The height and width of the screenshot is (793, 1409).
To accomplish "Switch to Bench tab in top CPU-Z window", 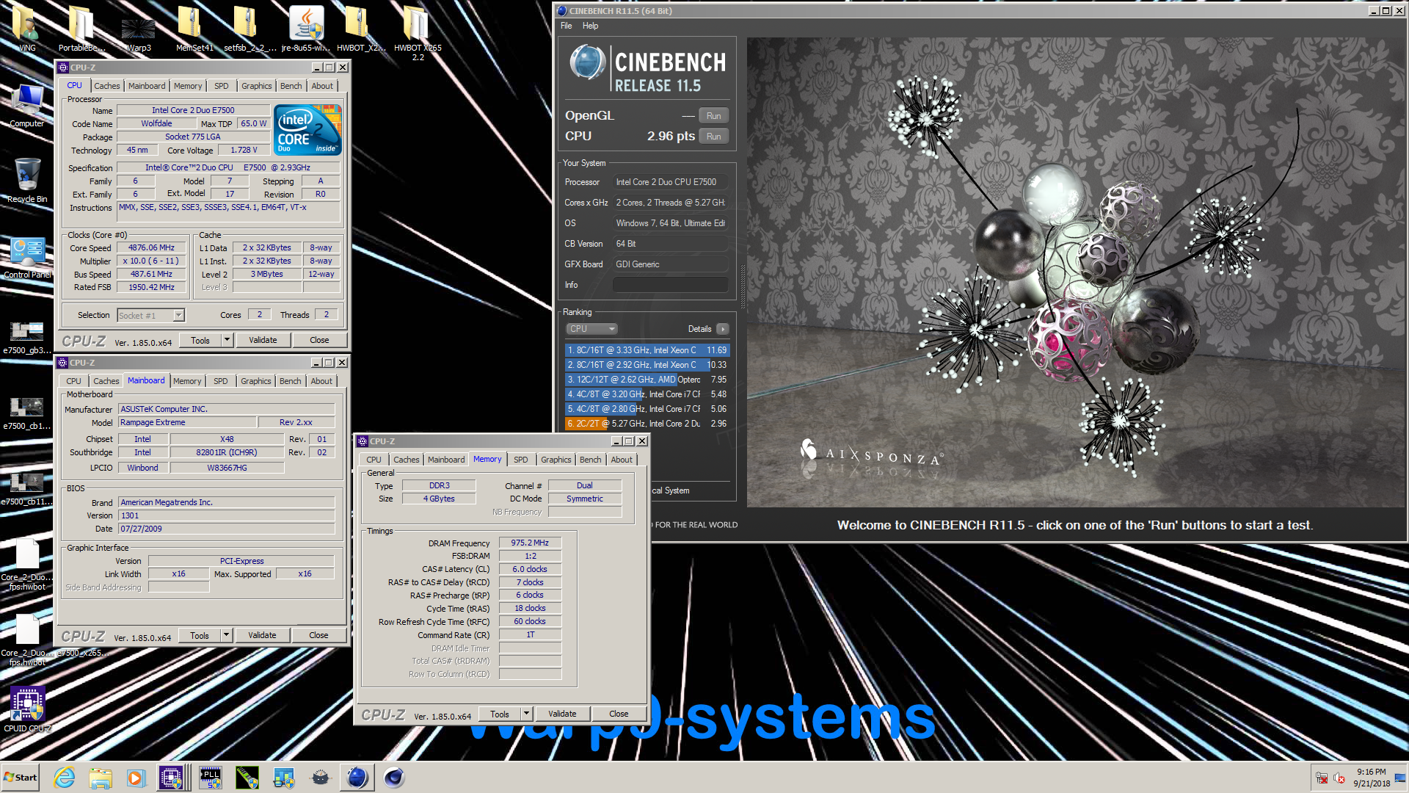I will point(291,86).
